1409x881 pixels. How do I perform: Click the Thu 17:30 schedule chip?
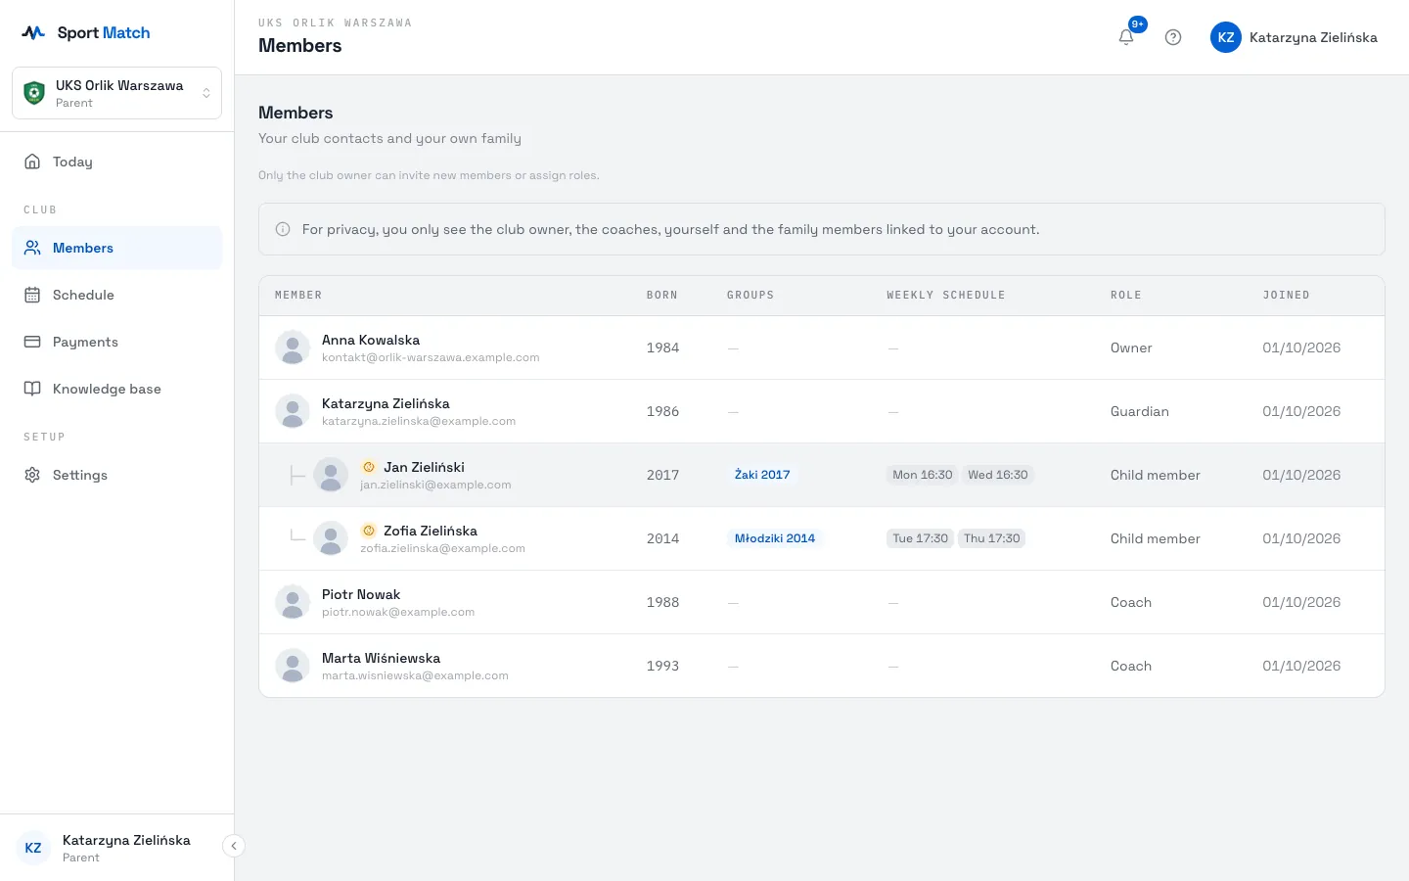pyautogui.click(x=992, y=538)
